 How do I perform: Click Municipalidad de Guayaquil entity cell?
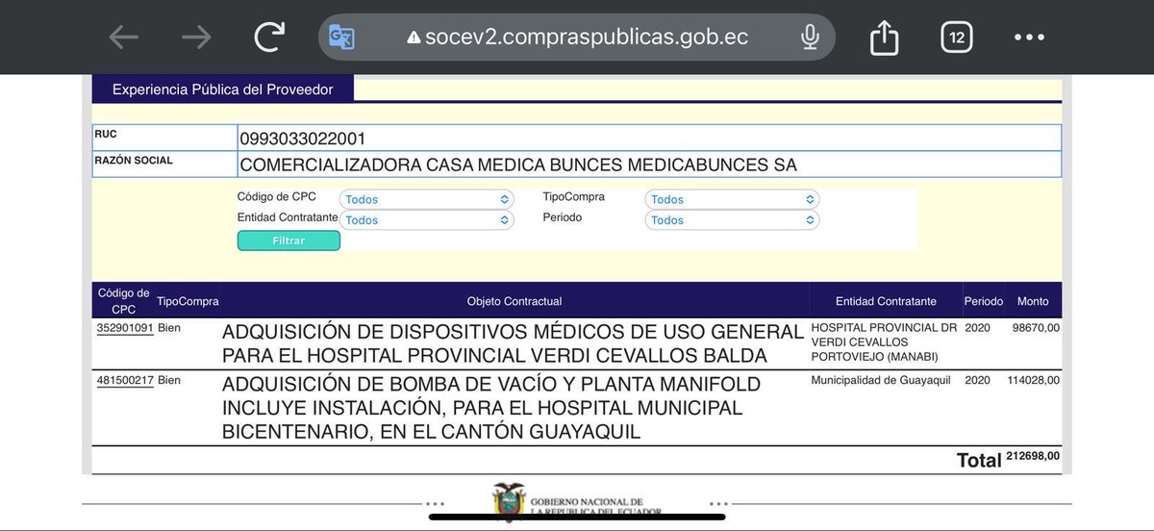[881, 380]
